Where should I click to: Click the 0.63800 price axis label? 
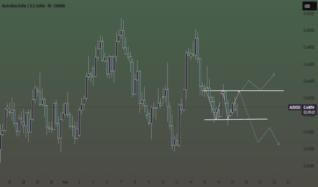(x=309, y=132)
